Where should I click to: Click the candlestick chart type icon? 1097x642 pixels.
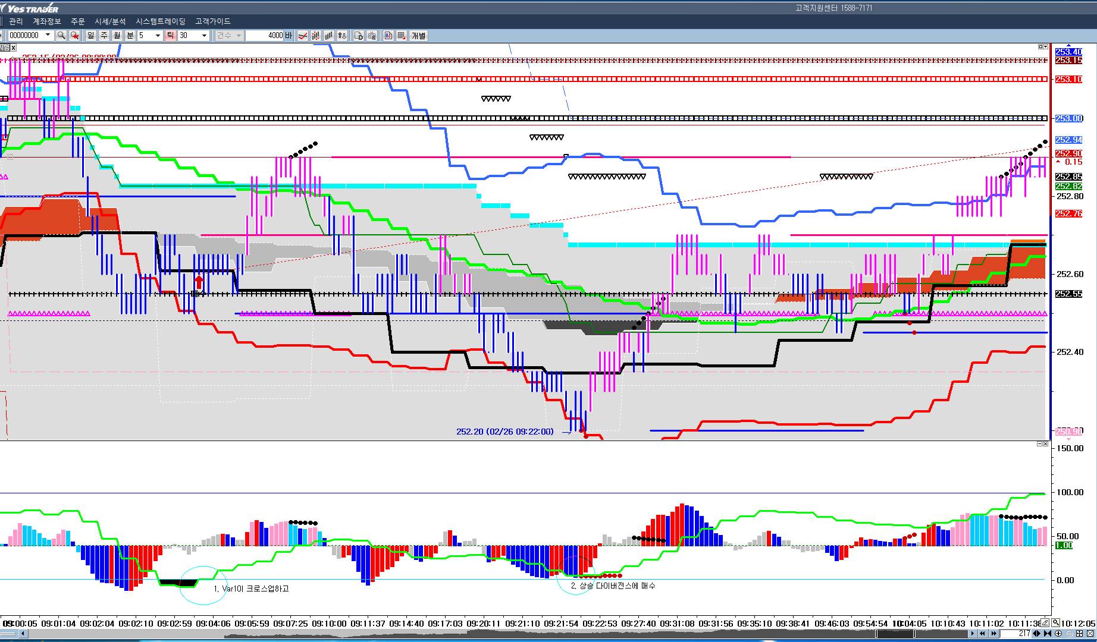[x=316, y=36]
